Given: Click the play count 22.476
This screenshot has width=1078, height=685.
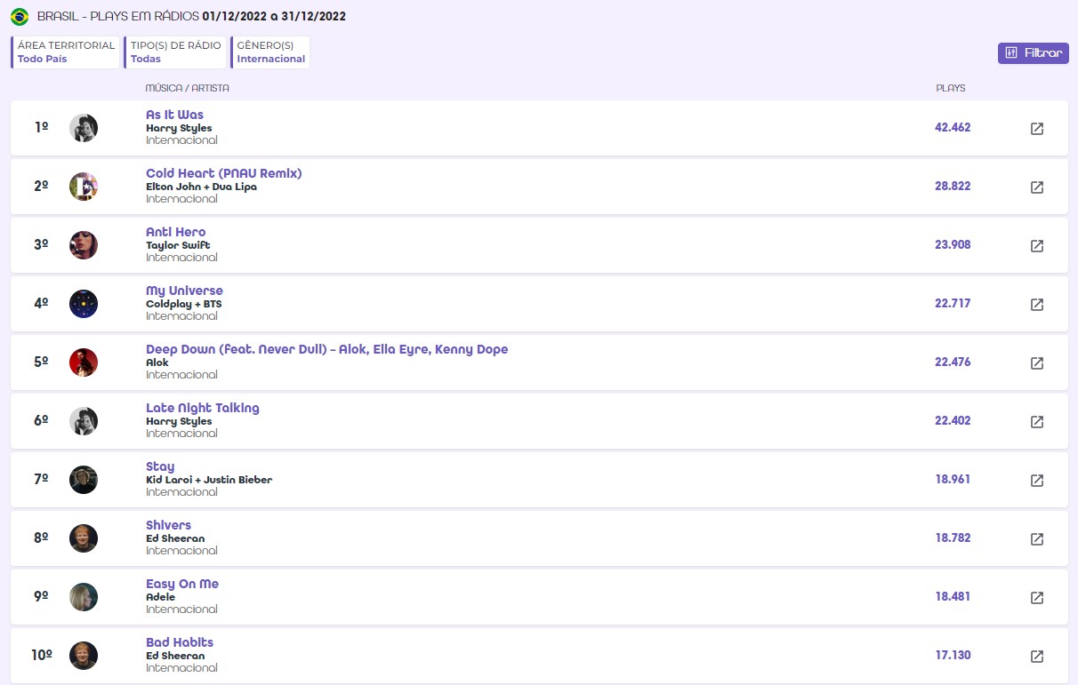Looking at the screenshot, I should click(x=953, y=362).
